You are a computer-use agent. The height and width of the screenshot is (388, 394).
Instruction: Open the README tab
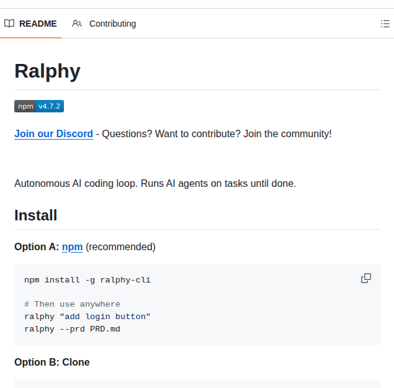[30, 24]
